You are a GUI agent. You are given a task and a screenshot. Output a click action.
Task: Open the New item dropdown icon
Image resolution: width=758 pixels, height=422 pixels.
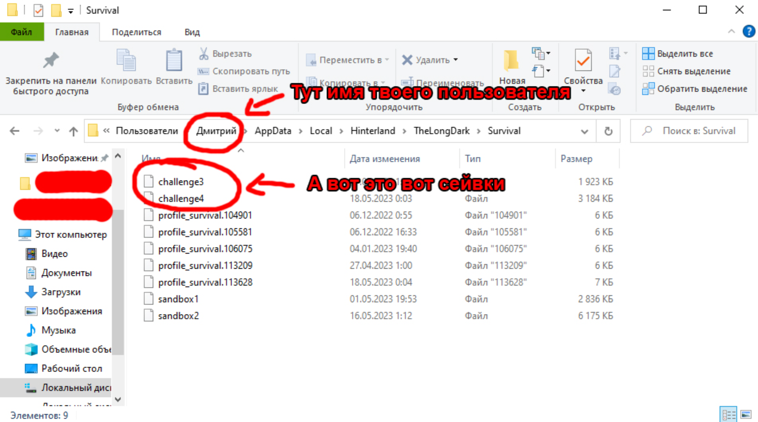541,54
